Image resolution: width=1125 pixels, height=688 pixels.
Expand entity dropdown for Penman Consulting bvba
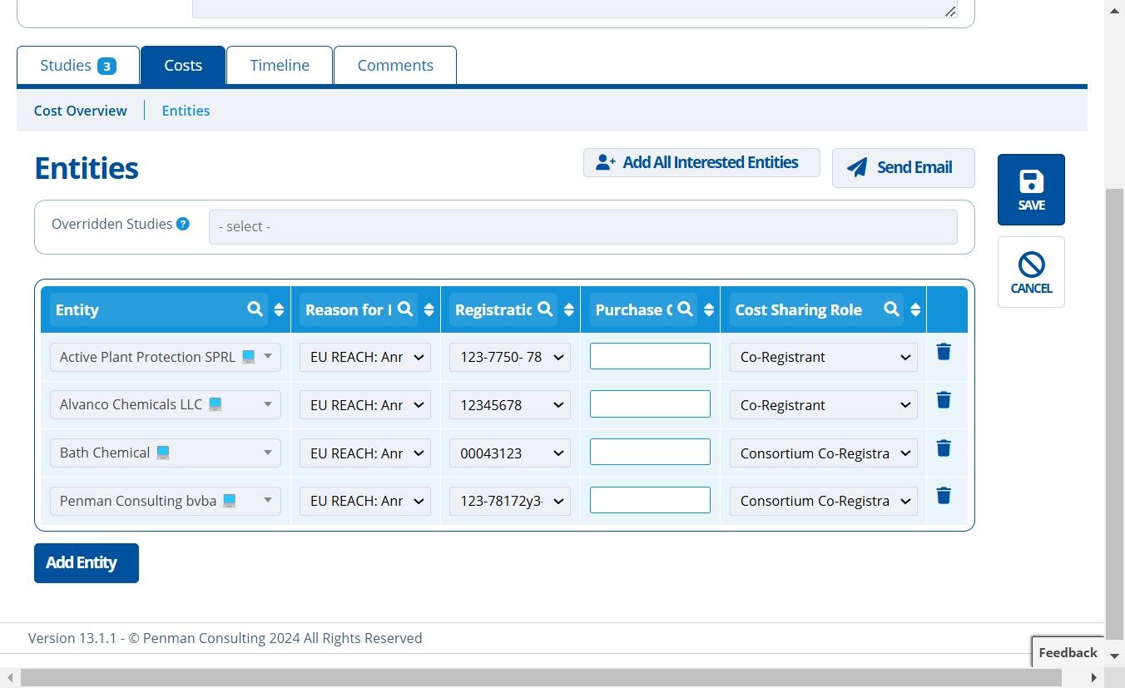(x=166, y=501)
